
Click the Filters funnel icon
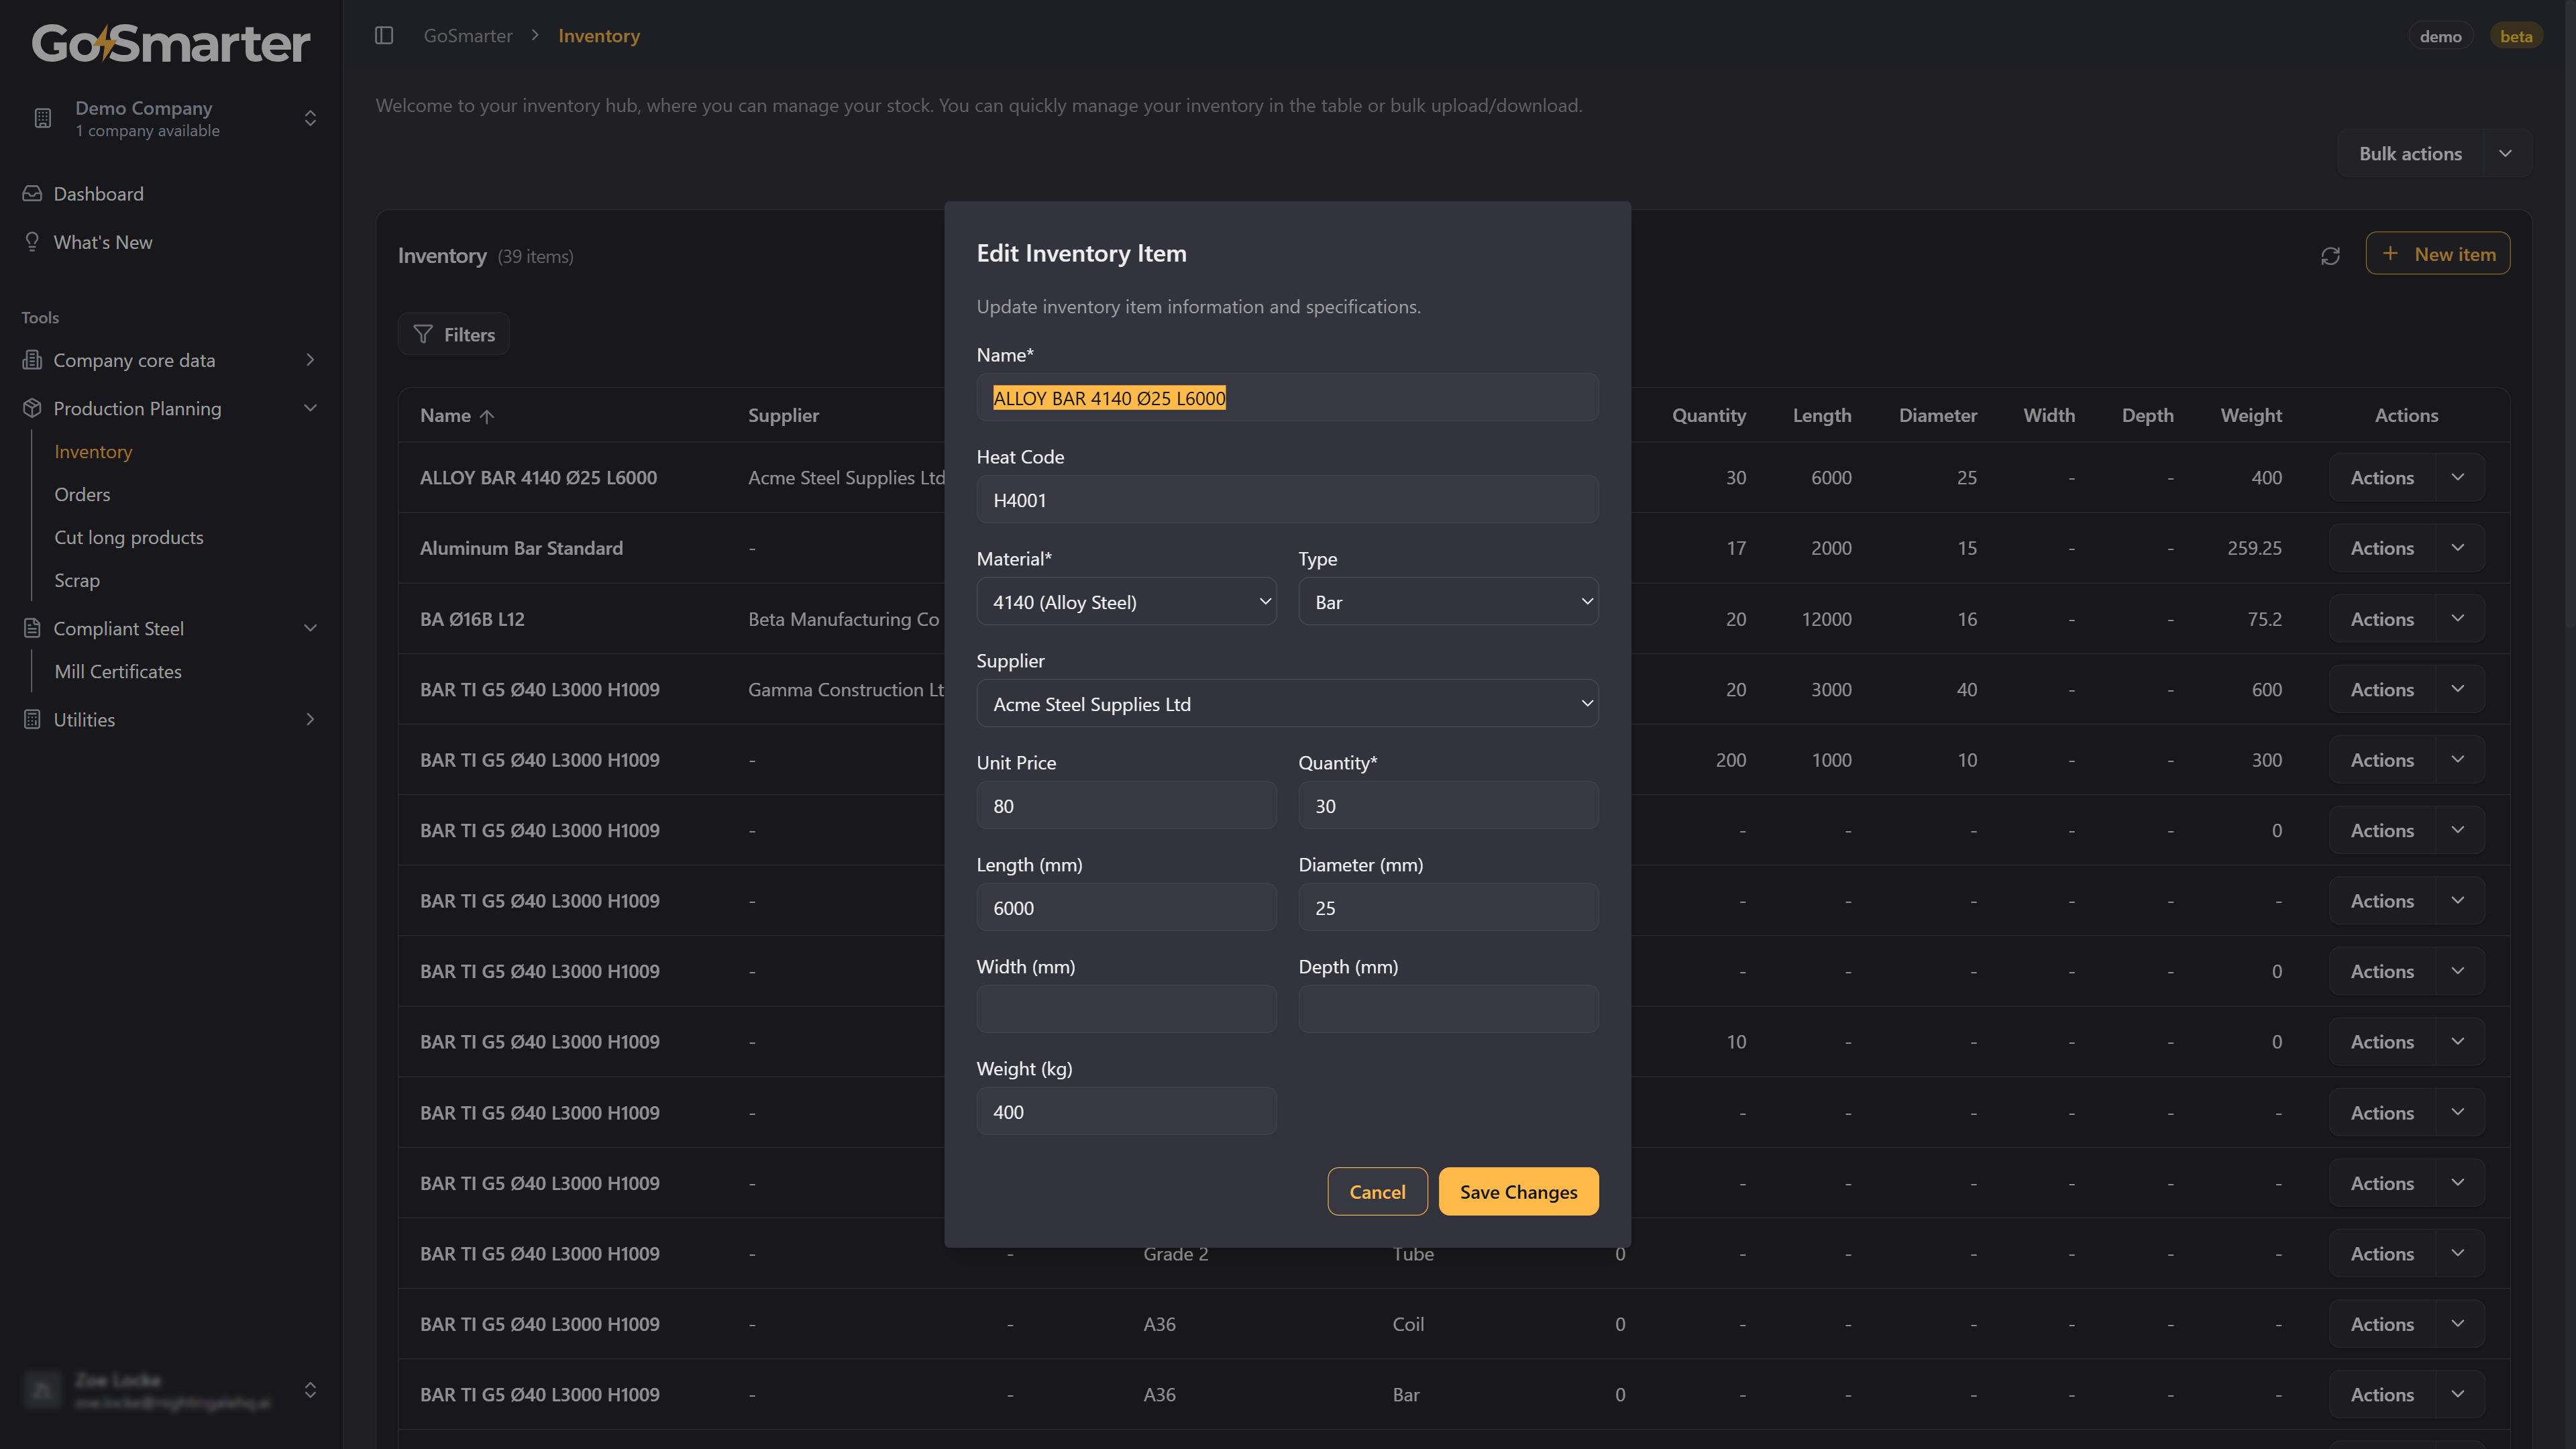click(423, 334)
